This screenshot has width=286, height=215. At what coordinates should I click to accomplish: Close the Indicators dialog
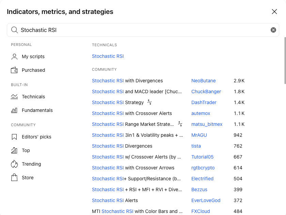coord(274,12)
